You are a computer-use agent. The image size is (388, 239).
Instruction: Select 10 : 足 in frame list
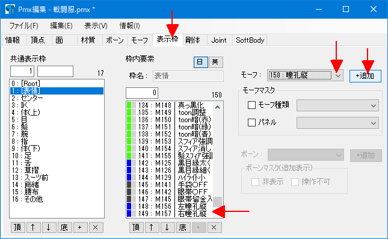pyautogui.click(x=57, y=156)
